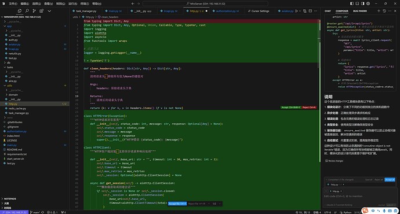Open Cursor settings gear in title bar
400x214 pixels.
coord(368,3)
